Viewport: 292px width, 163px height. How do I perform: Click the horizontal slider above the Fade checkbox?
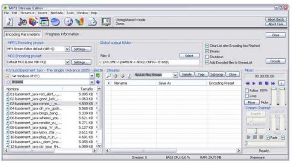coord(255,131)
